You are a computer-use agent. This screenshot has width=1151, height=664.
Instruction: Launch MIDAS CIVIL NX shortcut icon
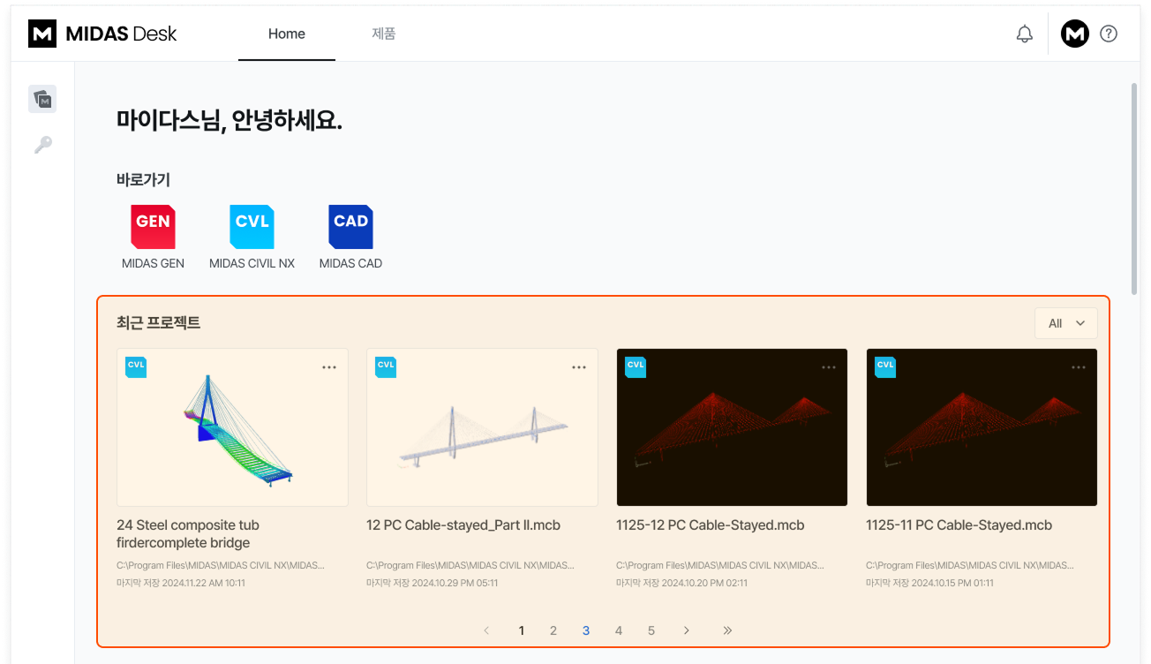click(252, 227)
